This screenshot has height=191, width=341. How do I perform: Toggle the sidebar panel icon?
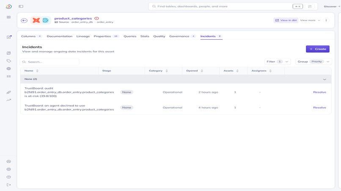(x=21, y=6)
